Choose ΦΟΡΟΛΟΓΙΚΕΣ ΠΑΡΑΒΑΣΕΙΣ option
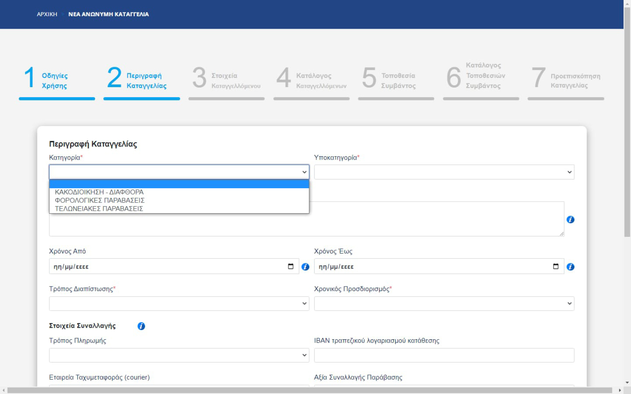631x394 pixels. 99,200
